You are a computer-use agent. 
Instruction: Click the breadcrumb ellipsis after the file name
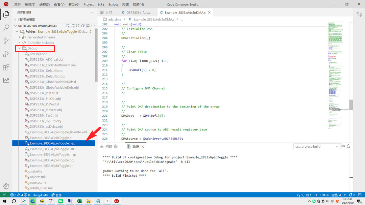182,20
